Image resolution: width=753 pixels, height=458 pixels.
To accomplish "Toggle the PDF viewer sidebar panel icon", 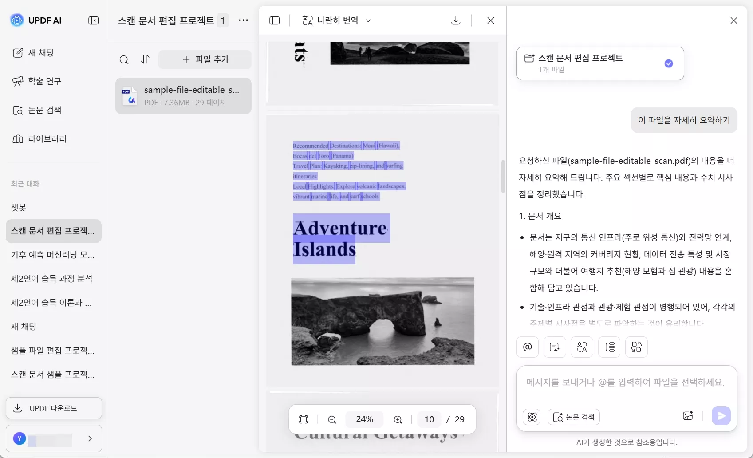I will click(x=275, y=20).
